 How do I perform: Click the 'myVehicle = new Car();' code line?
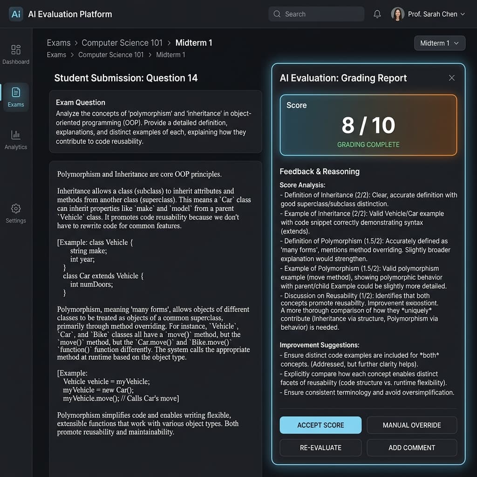[x=98, y=390]
